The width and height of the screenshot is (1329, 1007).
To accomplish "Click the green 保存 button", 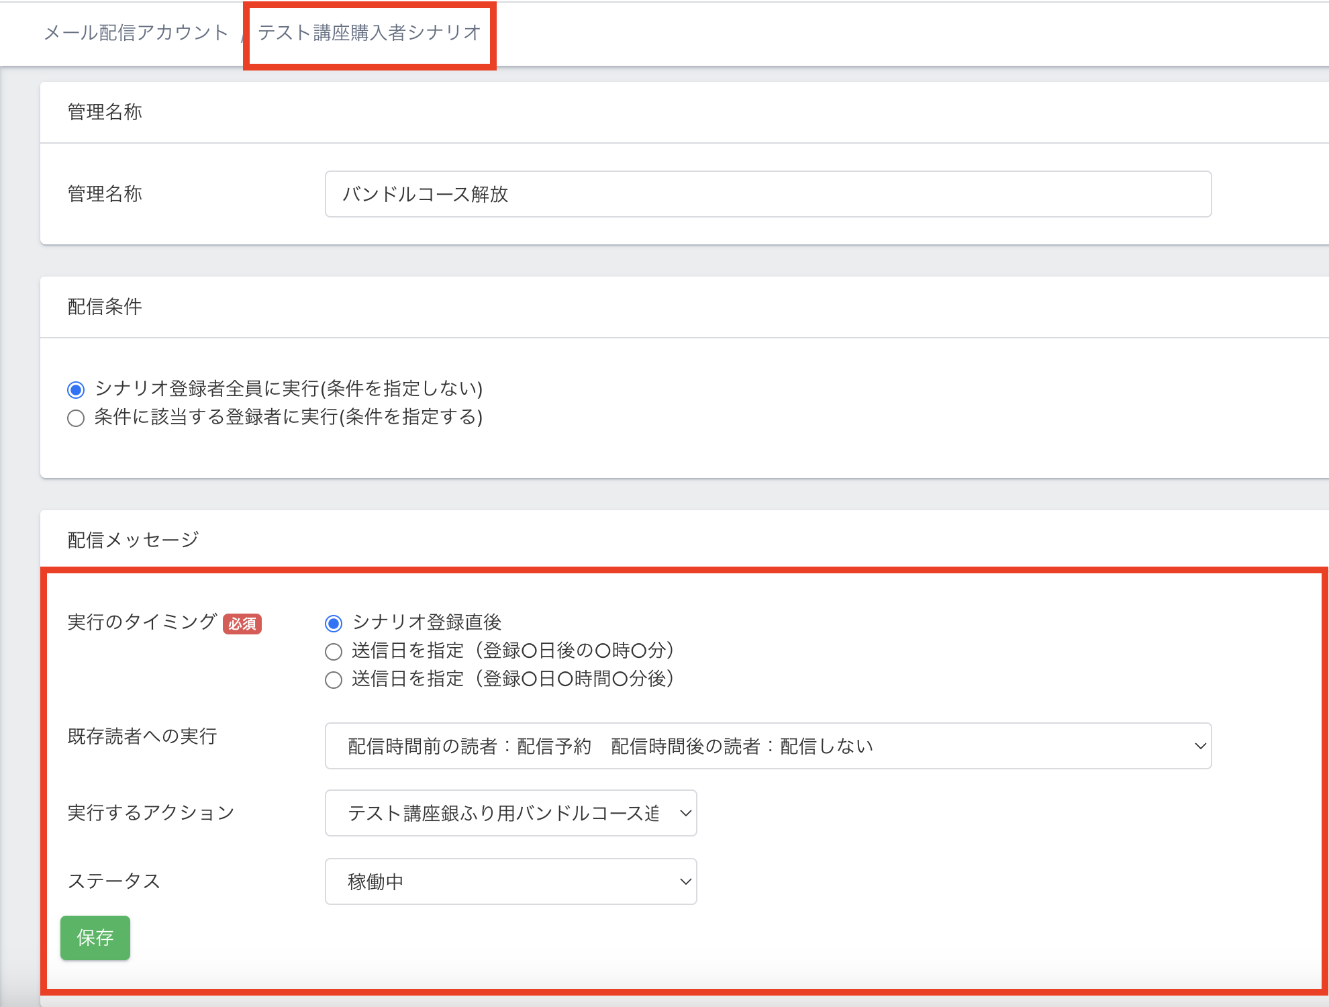I will pyautogui.click(x=95, y=937).
